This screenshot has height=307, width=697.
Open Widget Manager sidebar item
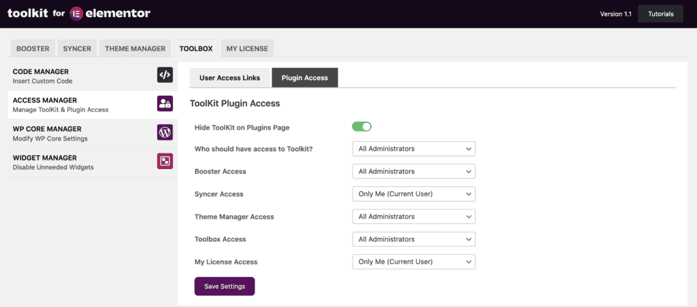pyautogui.click(x=93, y=162)
